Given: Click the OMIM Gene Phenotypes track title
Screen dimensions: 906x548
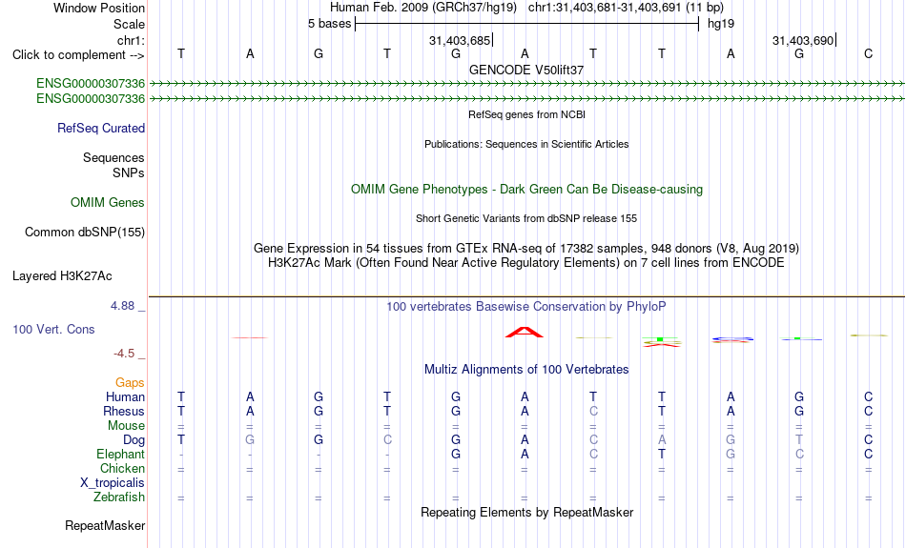Looking at the screenshot, I should click(x=526, y=190).
